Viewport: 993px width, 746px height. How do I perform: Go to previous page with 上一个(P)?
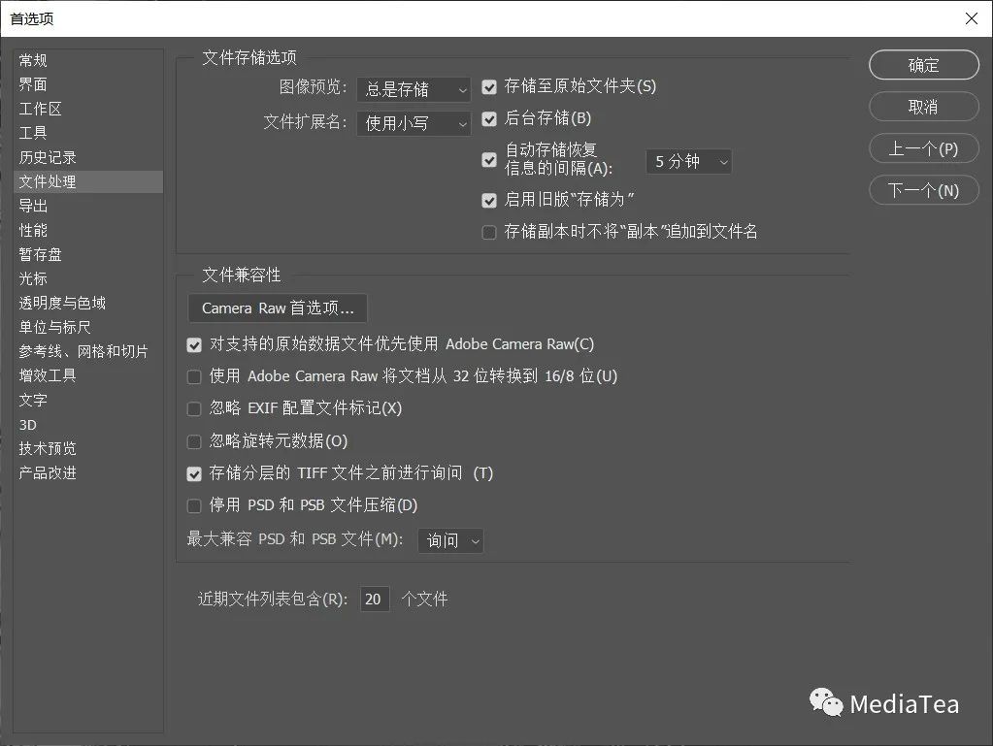coord(924,148)
